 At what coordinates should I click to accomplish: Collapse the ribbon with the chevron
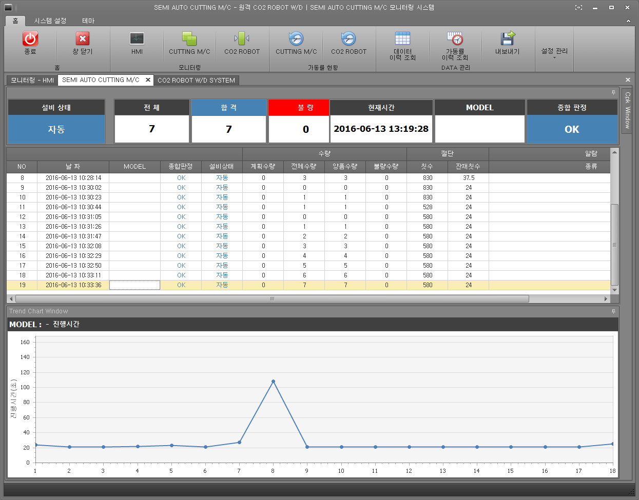pyautogui.click(x=628, y=21)
